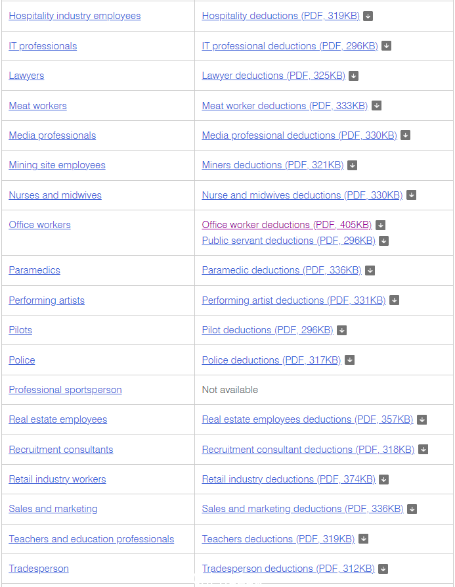Click download icon beside Office worker deductions
Screen dimensions: 455x587
click(381, 225)
